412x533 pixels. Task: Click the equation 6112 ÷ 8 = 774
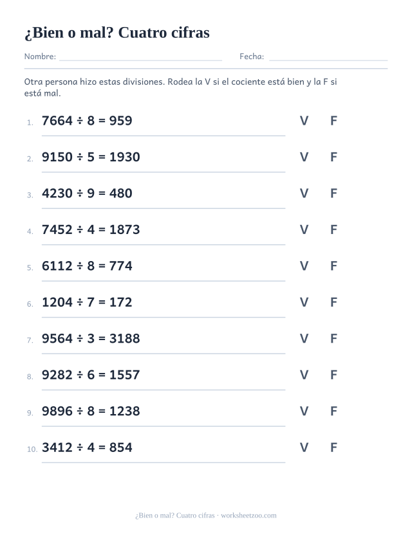pyautogui.click(x=87, y=266)
